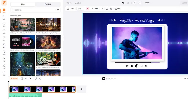Image resolution: width=188 pixels, height=99 pixels.
Task: Open the speed button
Action: [x=118, y=9]
